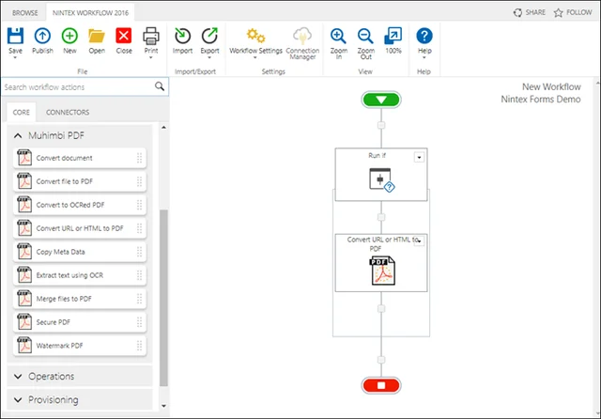The height and width of the screenshot is (419, 601).
Task: Select the Convert file to PDF action
Action: click(x=80, y=181)
